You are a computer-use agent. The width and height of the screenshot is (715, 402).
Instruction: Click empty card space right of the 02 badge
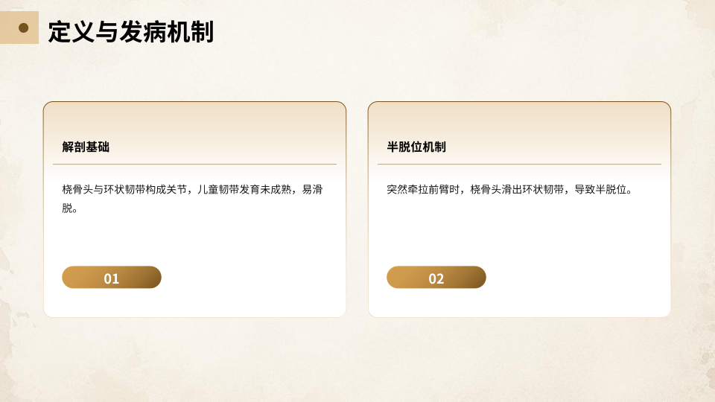pyautogui.click(x=578, y=278)
